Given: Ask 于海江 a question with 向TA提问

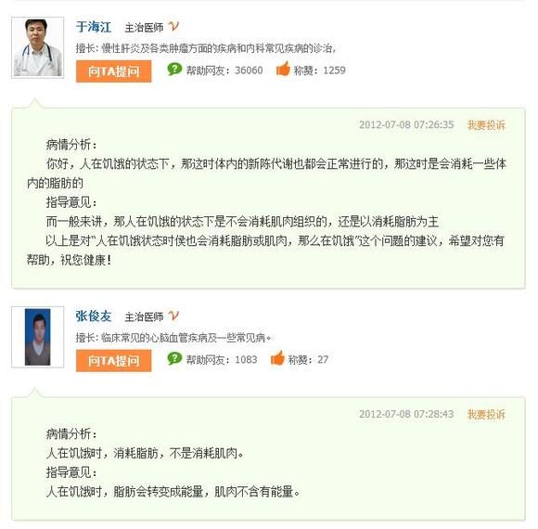Looking at the screenshot, I should [113, 71].
